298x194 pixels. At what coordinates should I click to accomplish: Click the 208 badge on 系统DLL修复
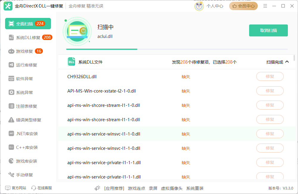[47, 37]
